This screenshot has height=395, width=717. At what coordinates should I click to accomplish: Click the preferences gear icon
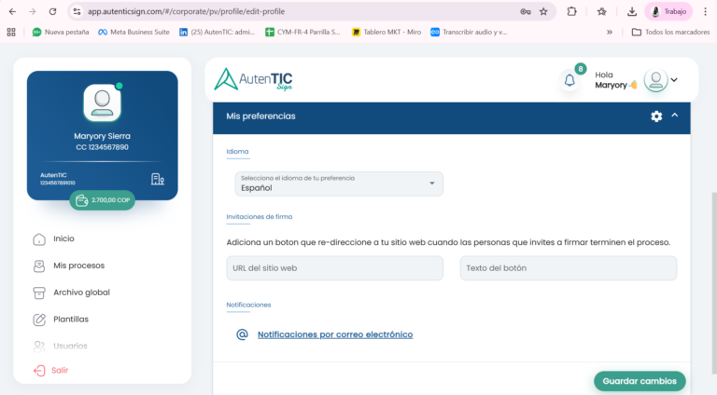pyautogui.click(x=656, y=116)
